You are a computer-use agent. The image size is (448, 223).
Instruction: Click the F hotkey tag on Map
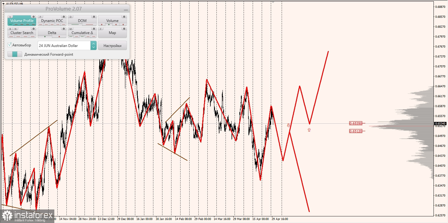101,29
